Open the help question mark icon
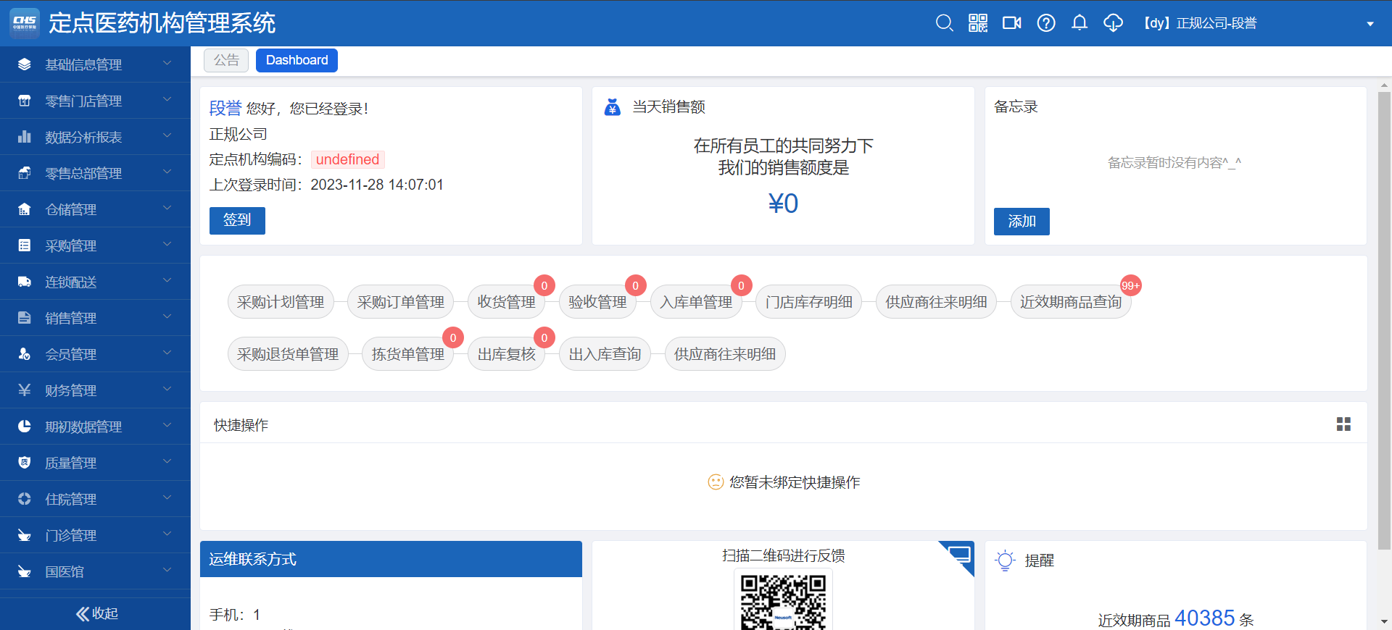The image size is (1392, 630). tap(1046, 23)
